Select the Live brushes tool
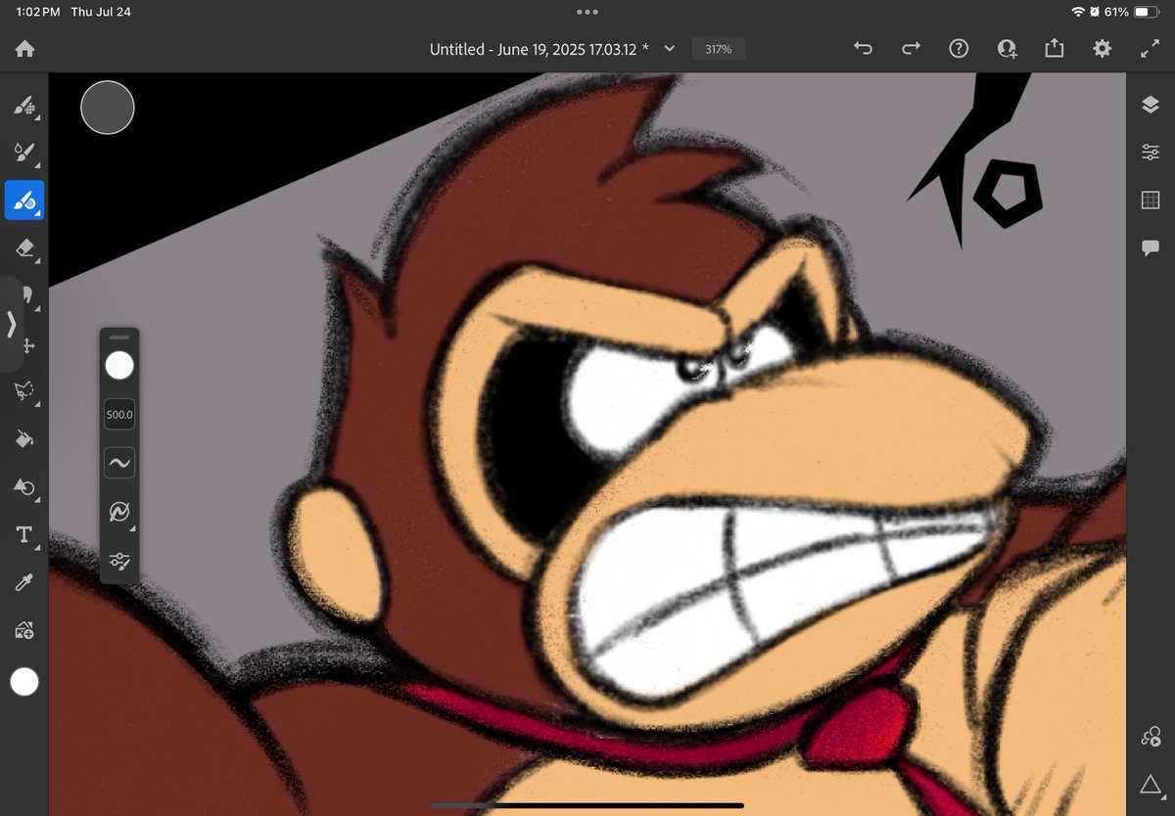Viewport: 1175px width, 816px height. [24, 152]
